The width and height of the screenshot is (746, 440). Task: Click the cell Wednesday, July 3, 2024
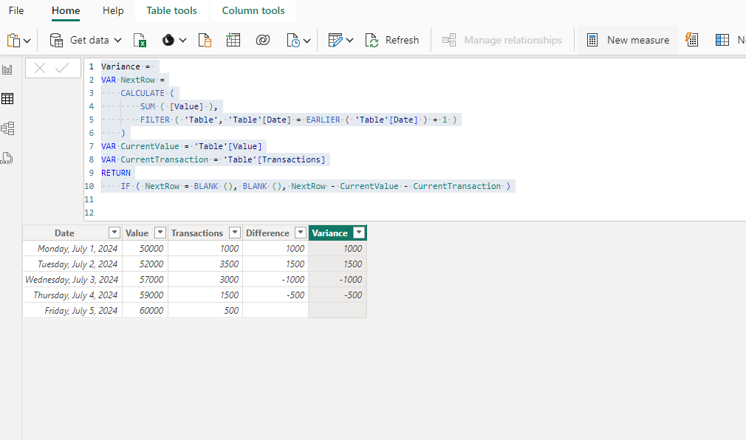coord(72,279)
